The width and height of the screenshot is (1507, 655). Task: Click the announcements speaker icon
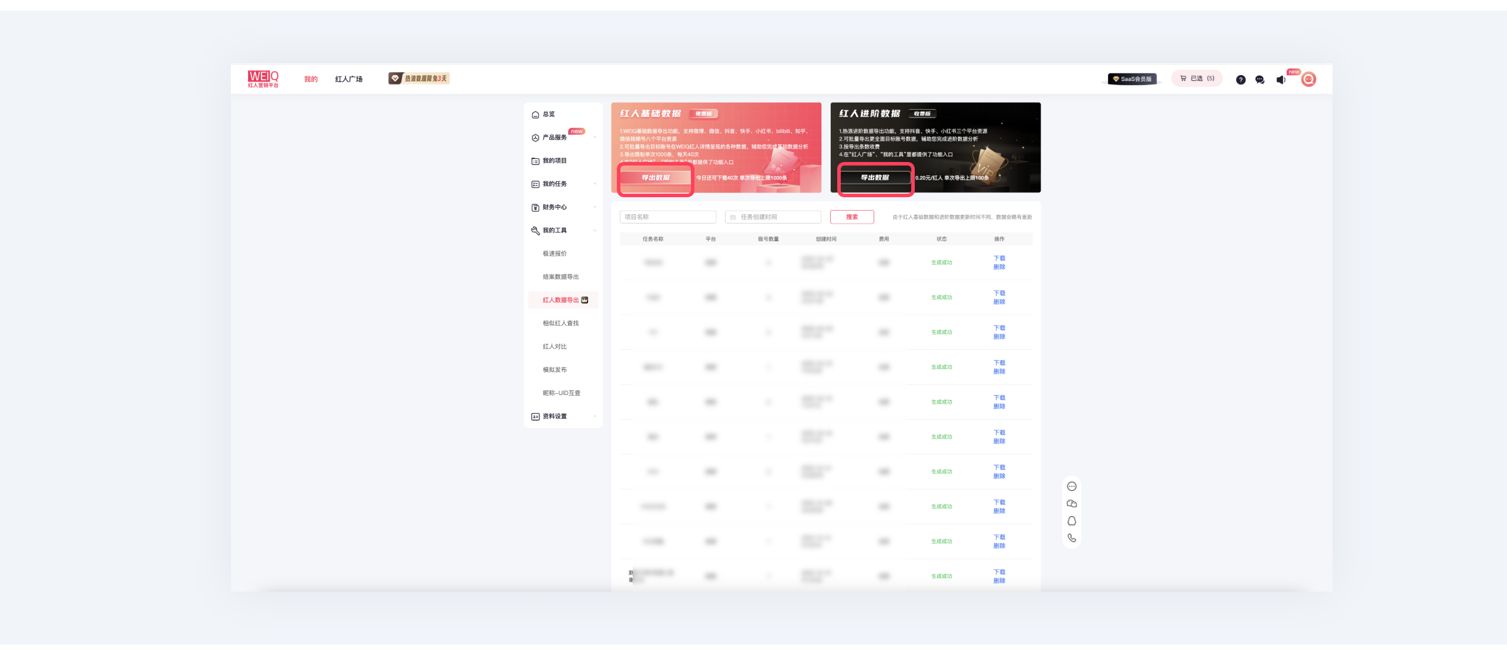click(x=1281, y=80)
